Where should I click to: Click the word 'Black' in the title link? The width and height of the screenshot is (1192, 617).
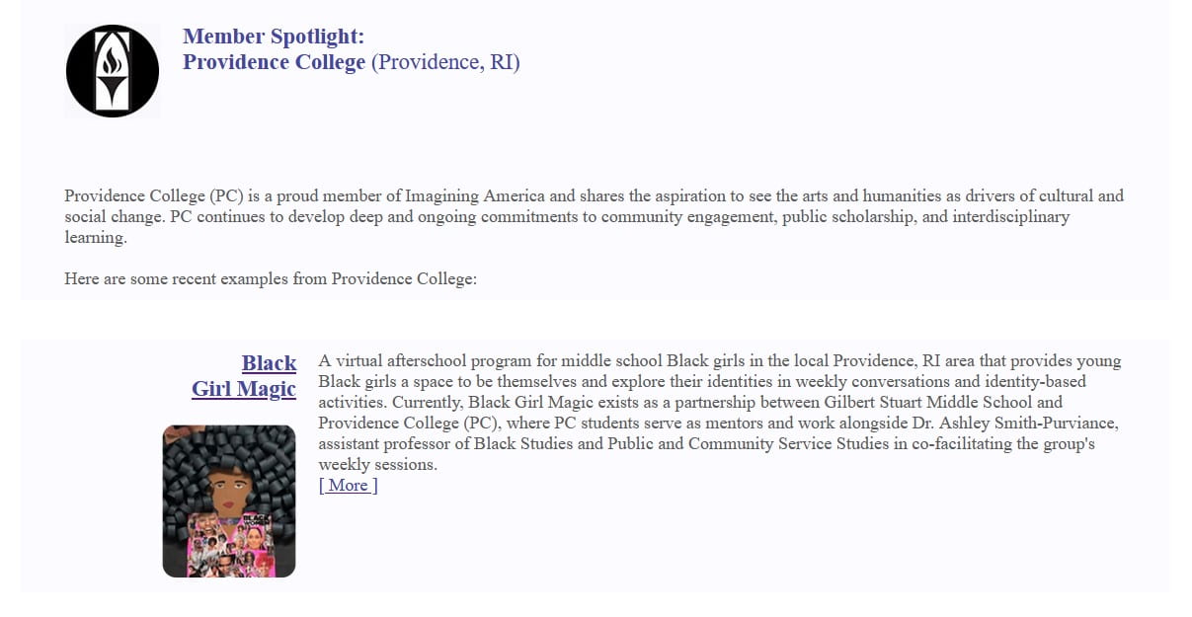[x=269, y=363]
